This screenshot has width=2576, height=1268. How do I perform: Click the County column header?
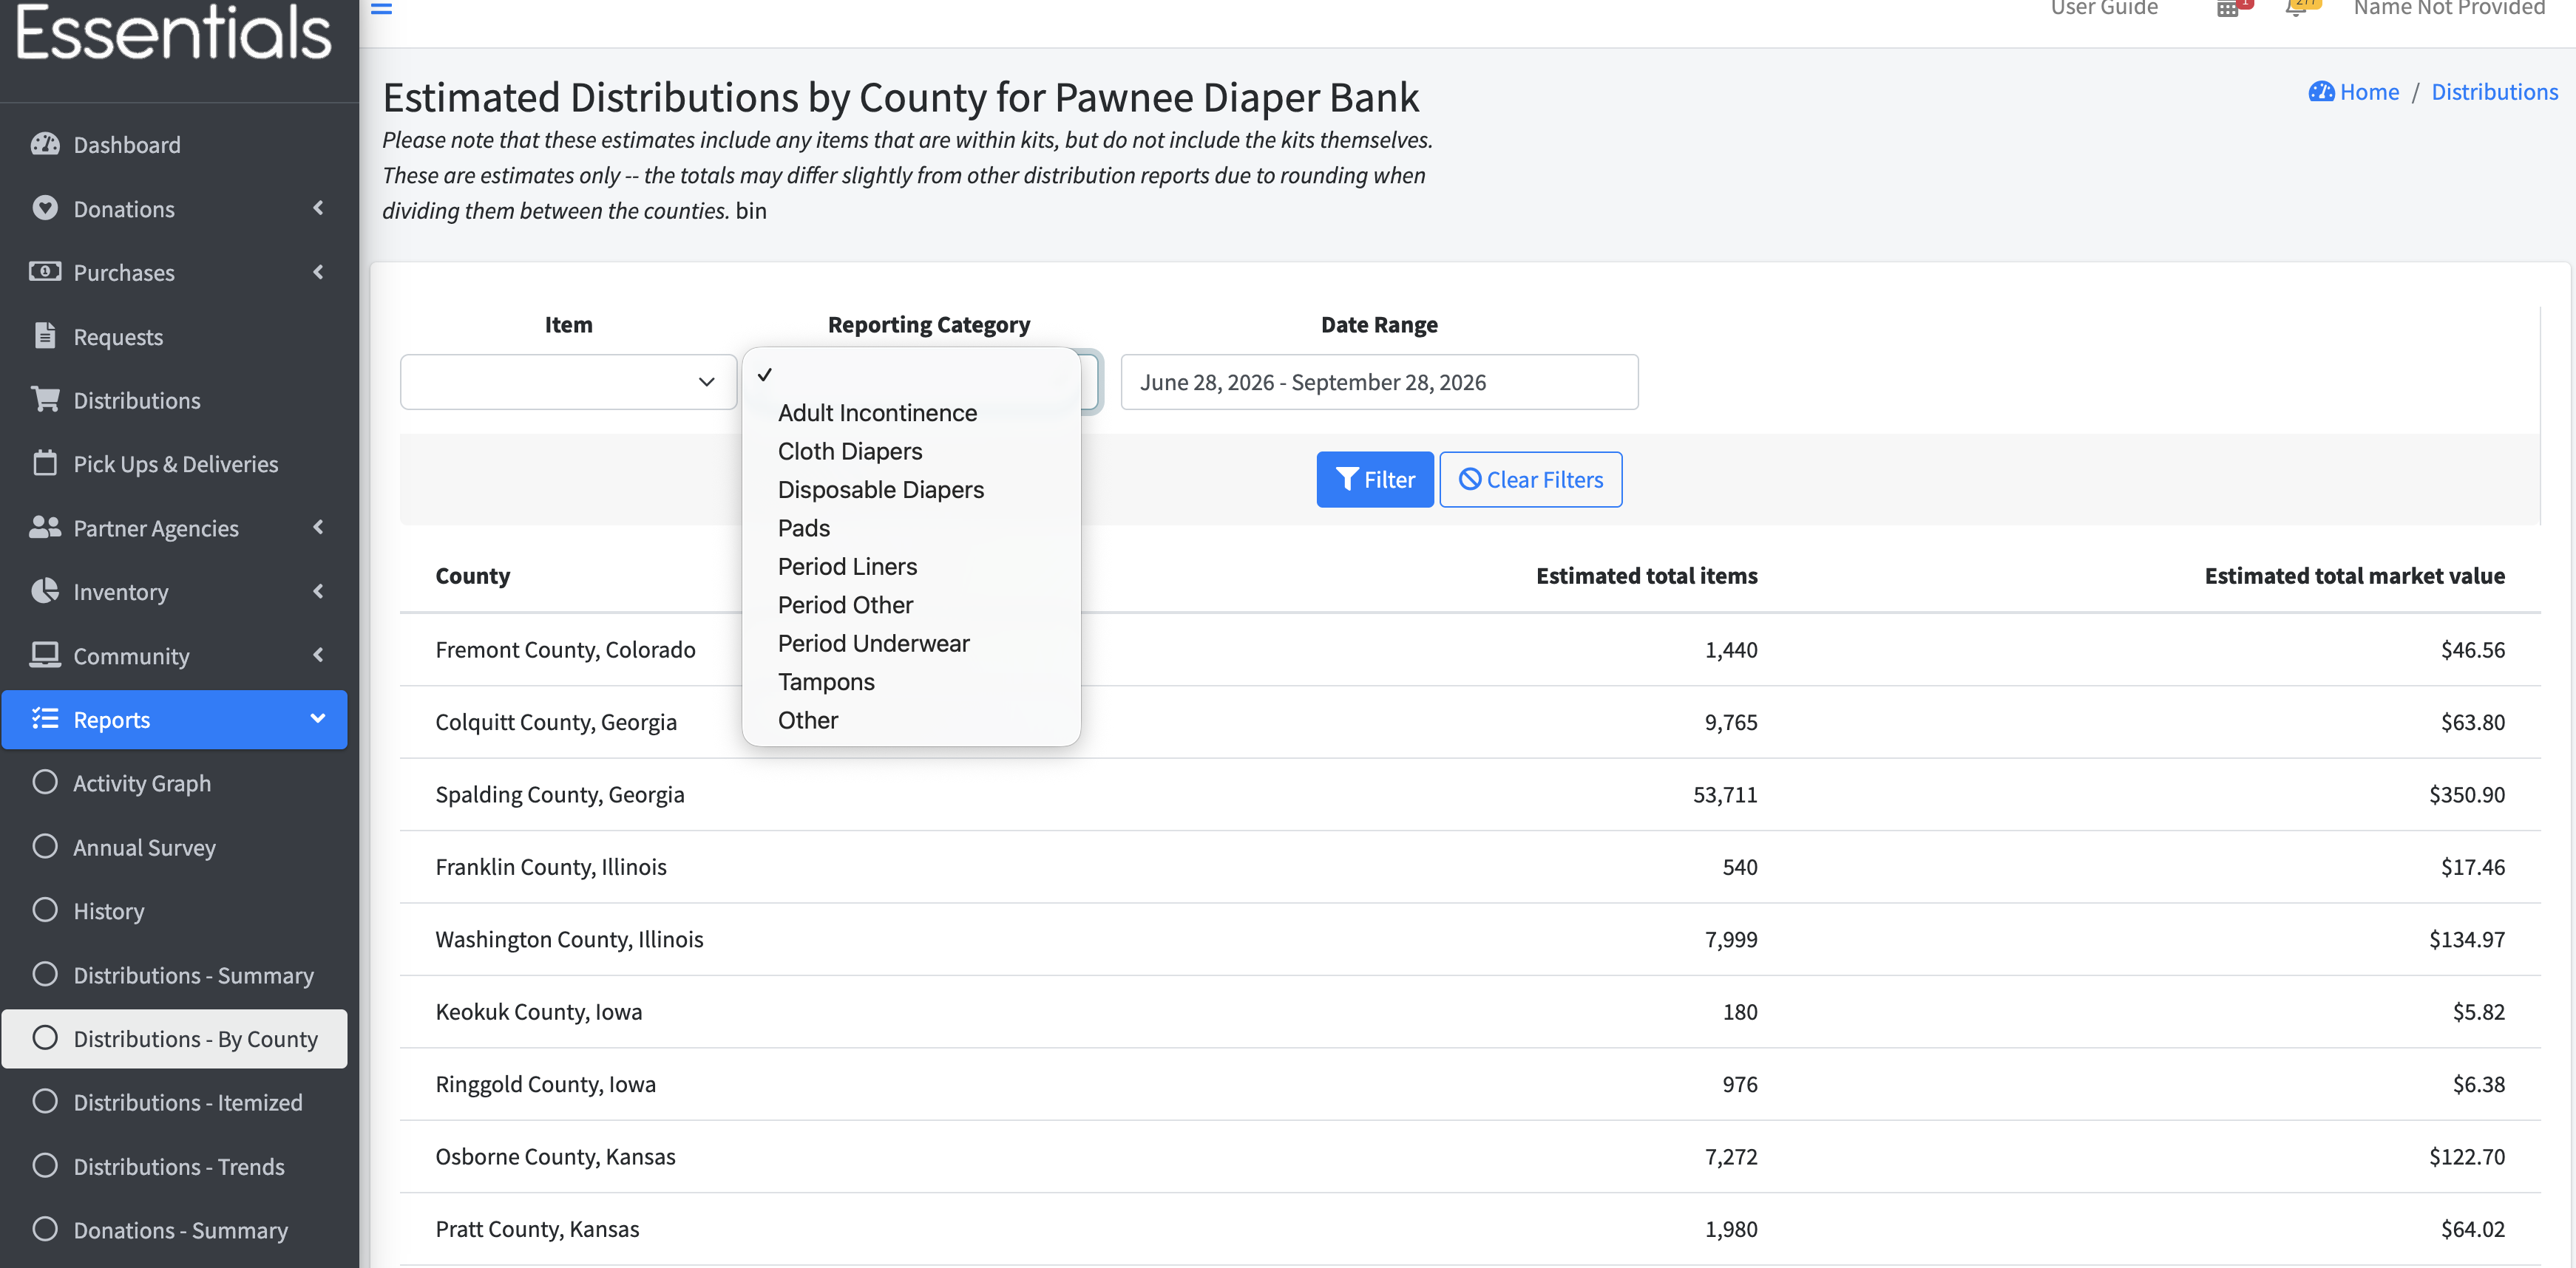(x=472, y=576)
